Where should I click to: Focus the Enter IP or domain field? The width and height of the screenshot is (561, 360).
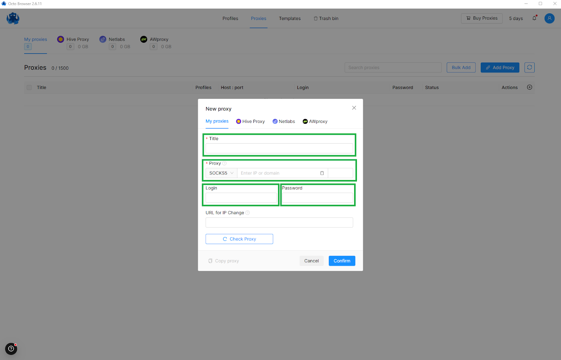pyautogui.click(x=282, y=173)
